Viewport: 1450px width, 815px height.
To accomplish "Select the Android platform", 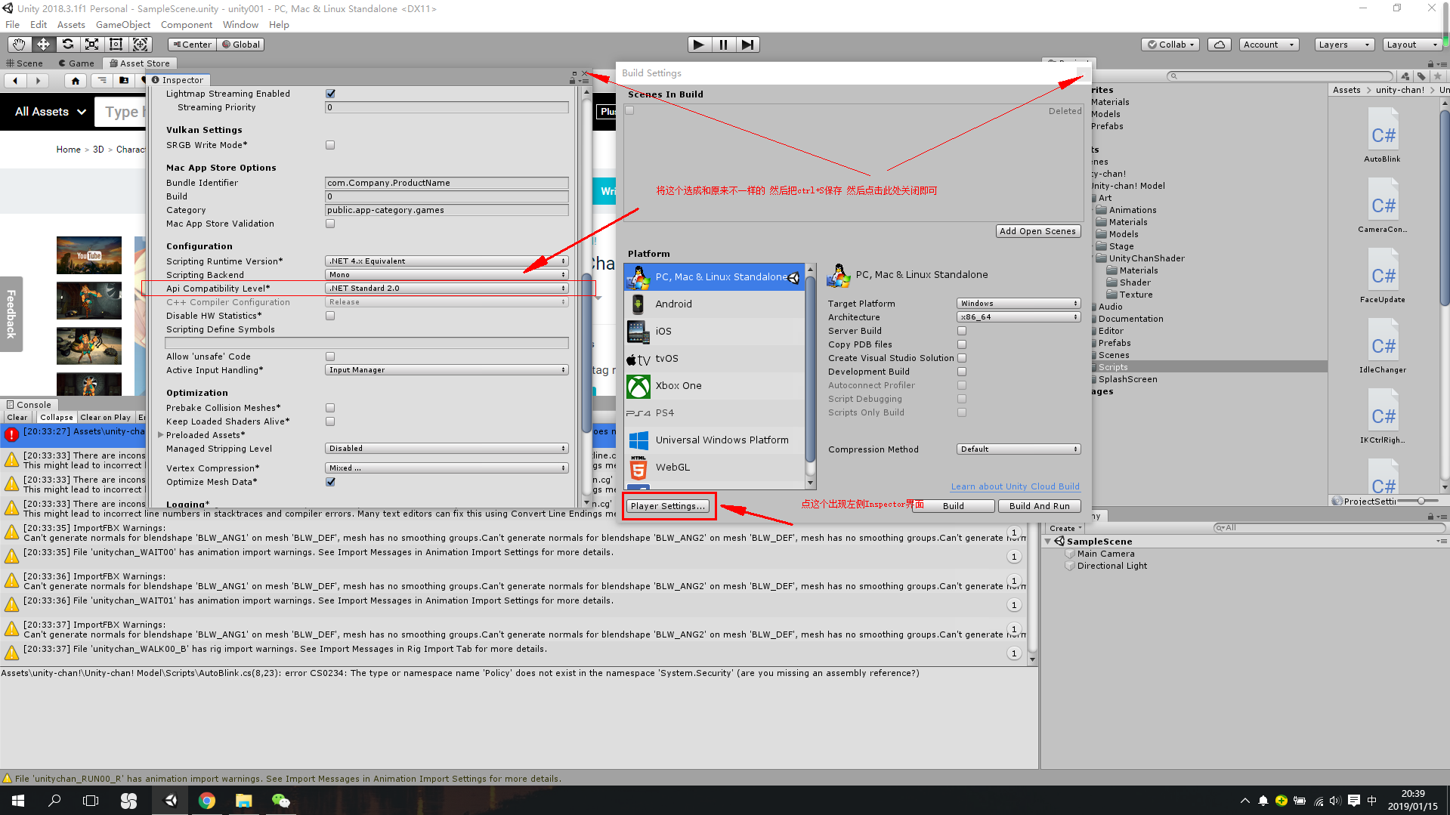I will (x=673, y=304).
